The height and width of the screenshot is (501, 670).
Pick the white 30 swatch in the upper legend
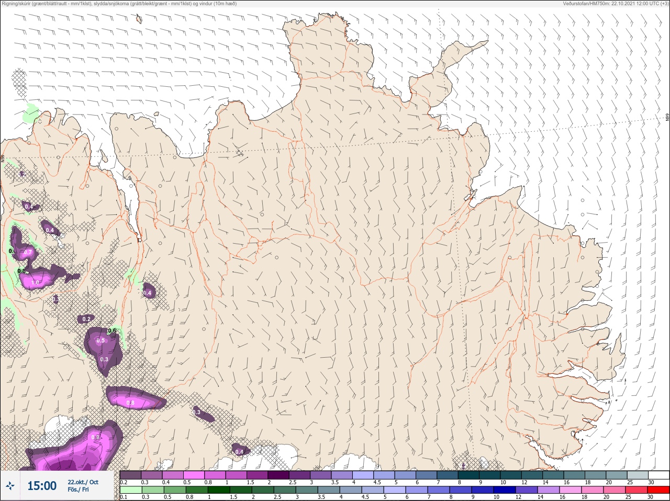pos(658,475)
